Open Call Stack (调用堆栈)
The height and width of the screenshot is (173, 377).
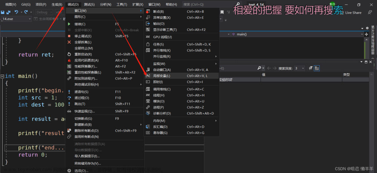click(182, 89)
